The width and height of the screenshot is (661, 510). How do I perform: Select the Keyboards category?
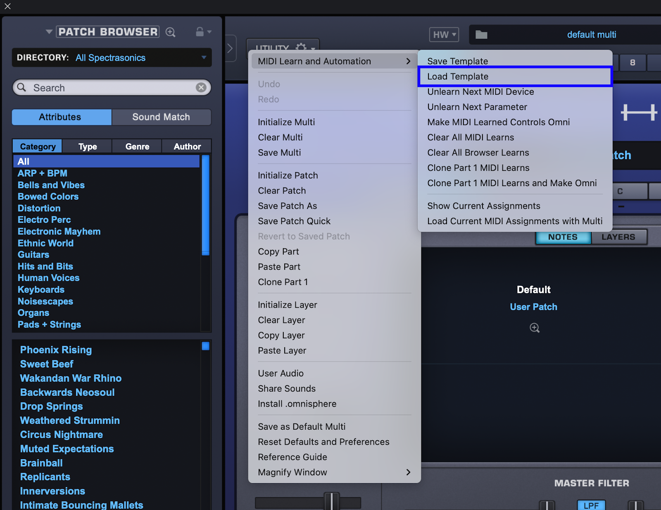pyautogui.click(x=107, y=290)
